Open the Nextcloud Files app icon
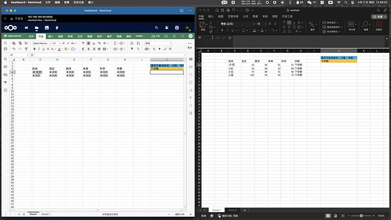391x220 pixels. pos(37,28)
